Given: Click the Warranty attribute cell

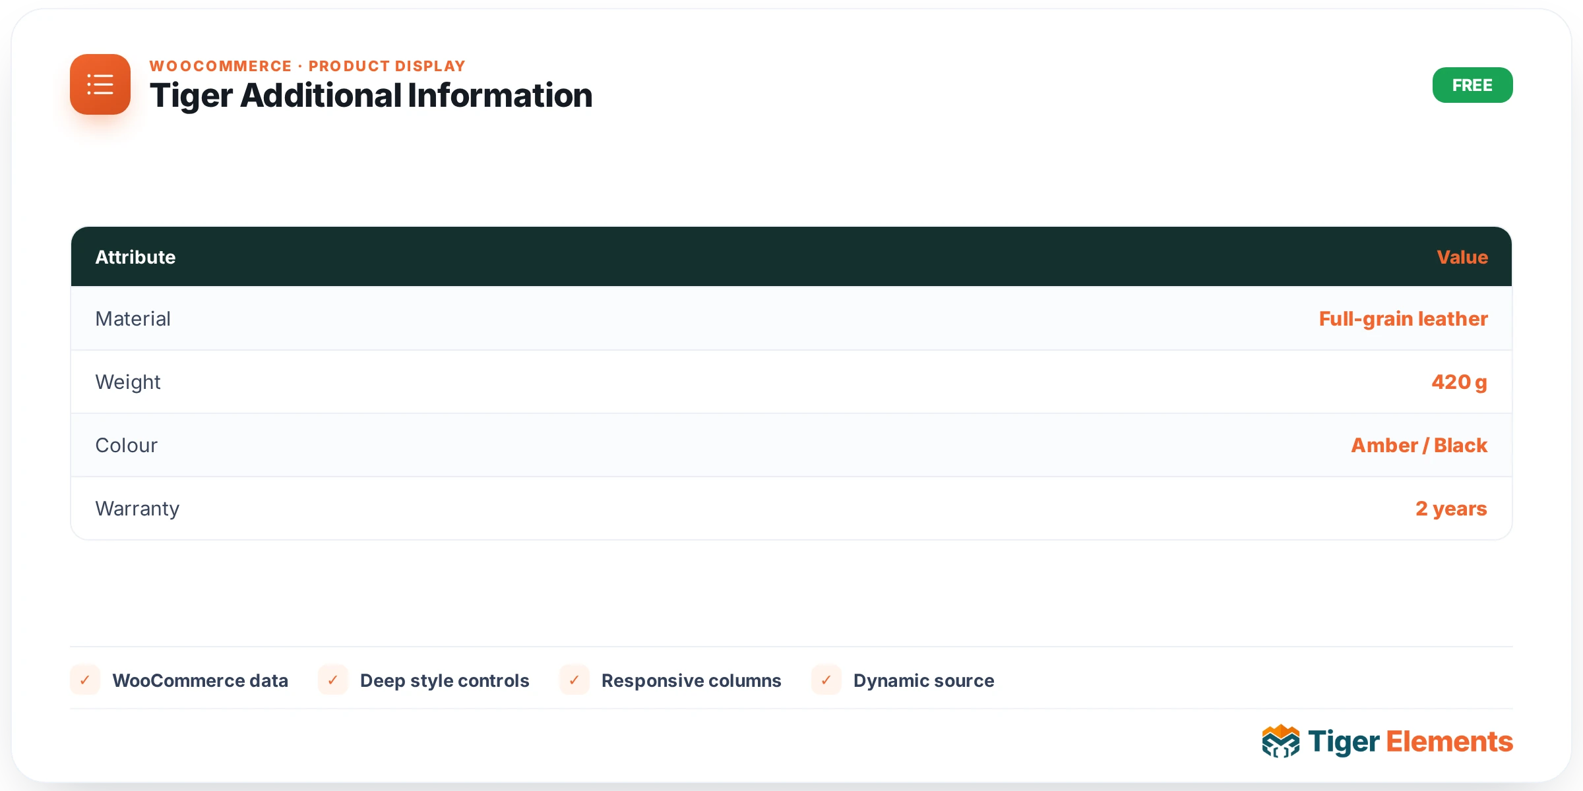Looking at the screenshot, I should 137,509.
